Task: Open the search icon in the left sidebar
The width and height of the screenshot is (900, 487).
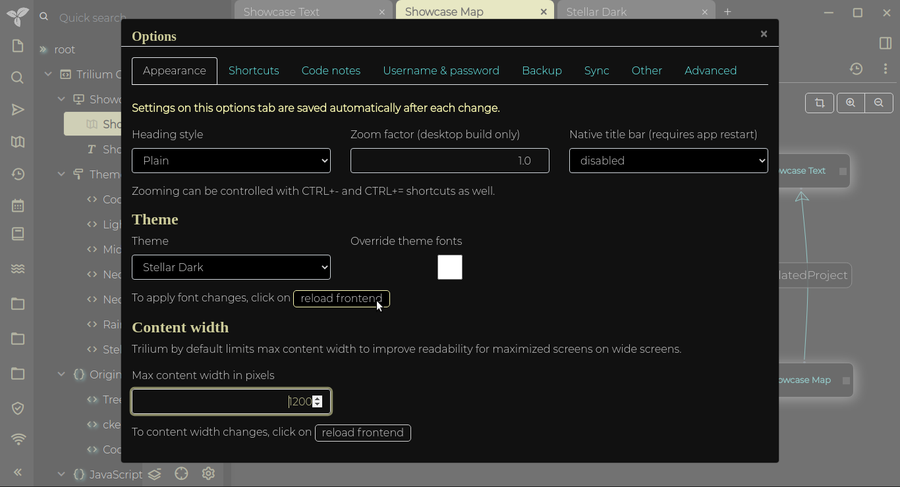Action: 17,77
